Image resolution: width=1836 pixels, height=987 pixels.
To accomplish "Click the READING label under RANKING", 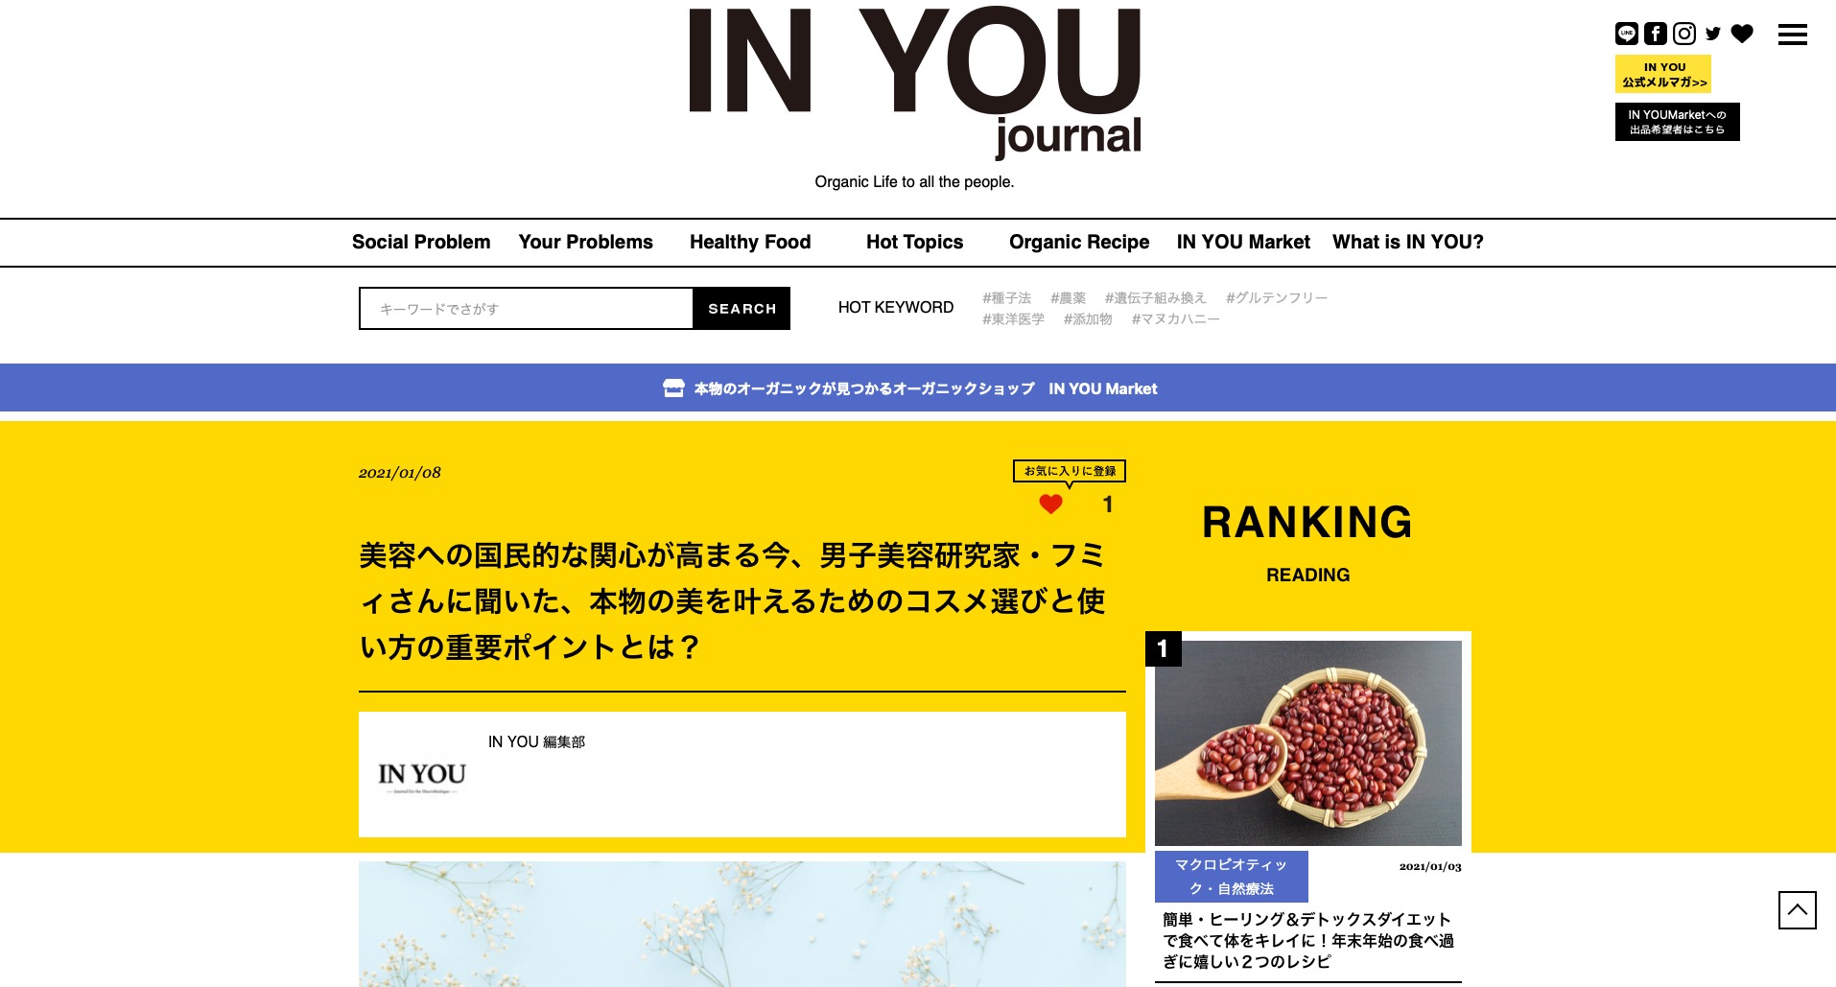I will 1308,575.
